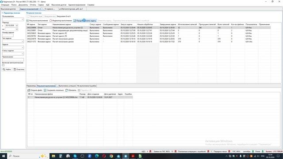
Task: Open the Пользователь dropdown
Action: (x=23, y=19)
